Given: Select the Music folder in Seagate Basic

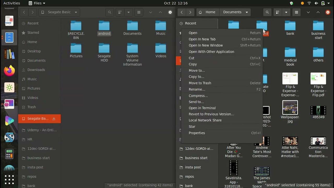Looking at the screenshot, I should click(161, 28).
